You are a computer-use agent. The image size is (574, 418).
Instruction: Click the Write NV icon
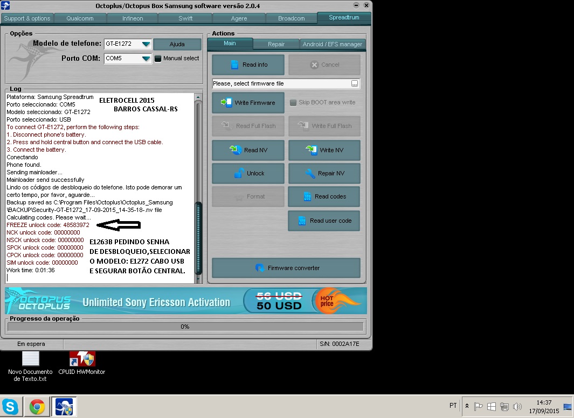coord(311,150)
